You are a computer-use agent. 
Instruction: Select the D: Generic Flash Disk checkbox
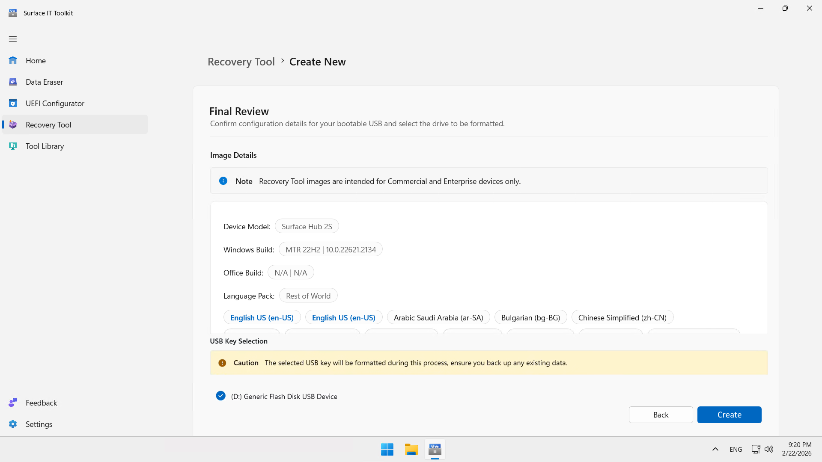pos(220,396)
